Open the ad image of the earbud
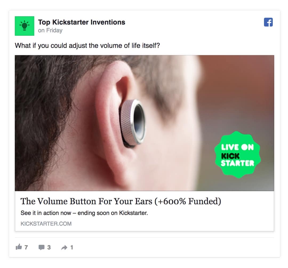This screenshot has height=268, width=288. coord(144,123)
